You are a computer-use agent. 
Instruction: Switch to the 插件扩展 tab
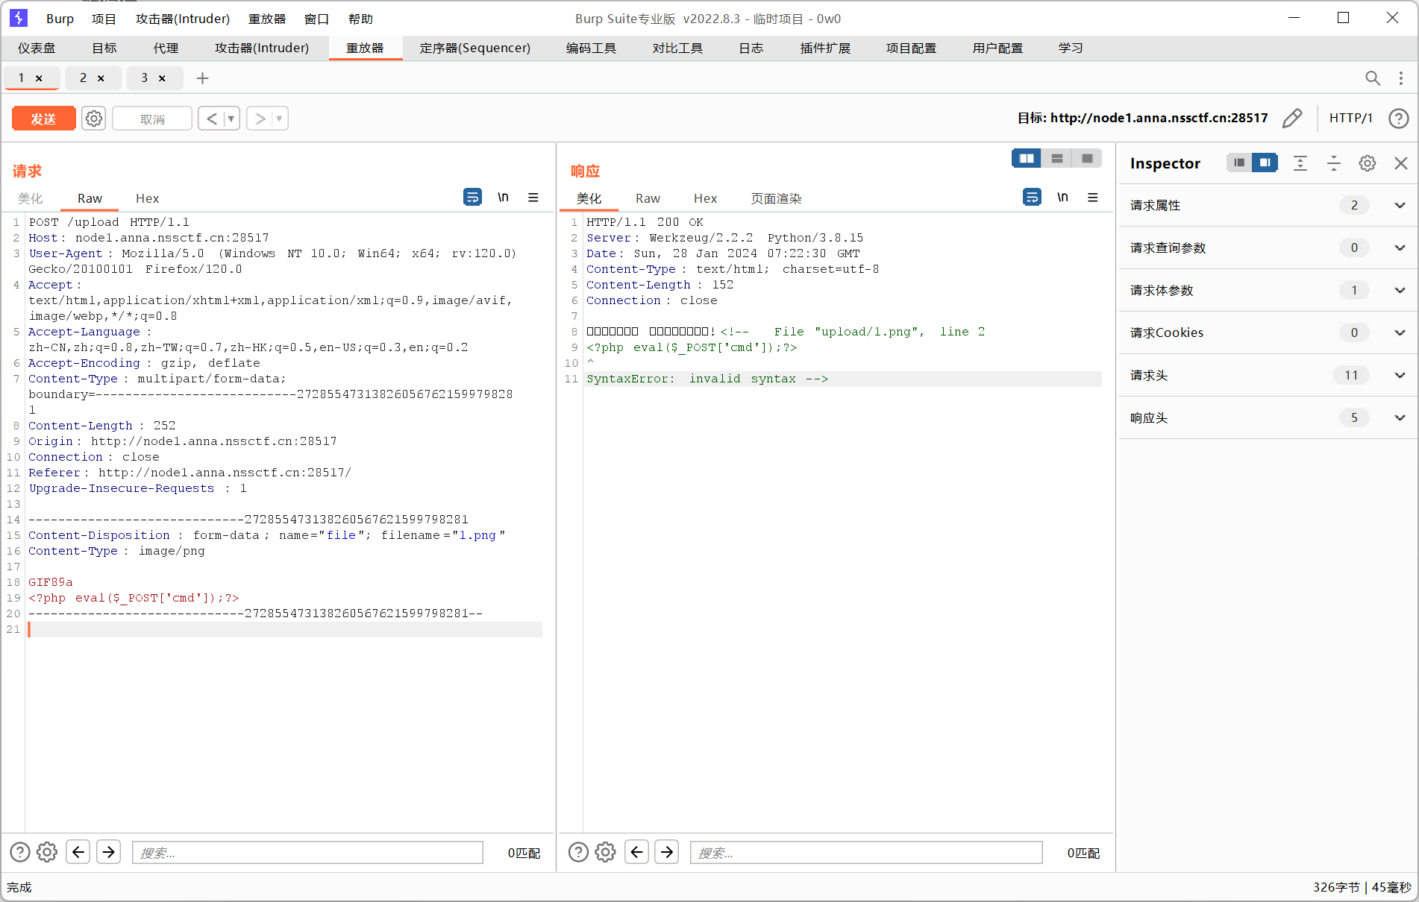click(x=825, y=48)
